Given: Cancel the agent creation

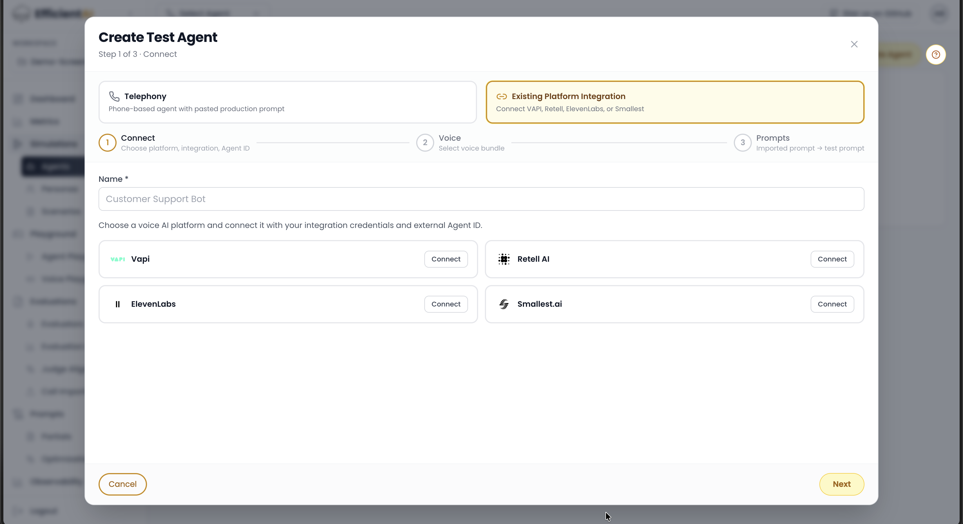Looking at the screenshot, I should (122, 484).
